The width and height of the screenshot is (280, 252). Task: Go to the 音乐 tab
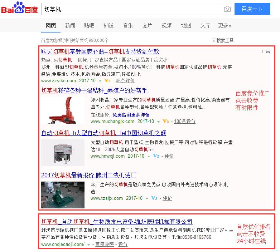click(x=128, y=25)
